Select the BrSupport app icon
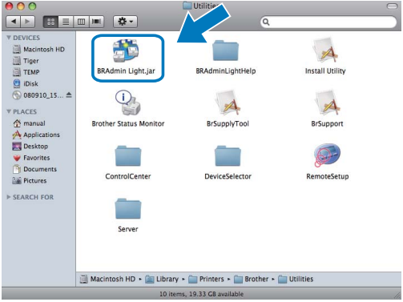The image size is (403, 302). 327,103
